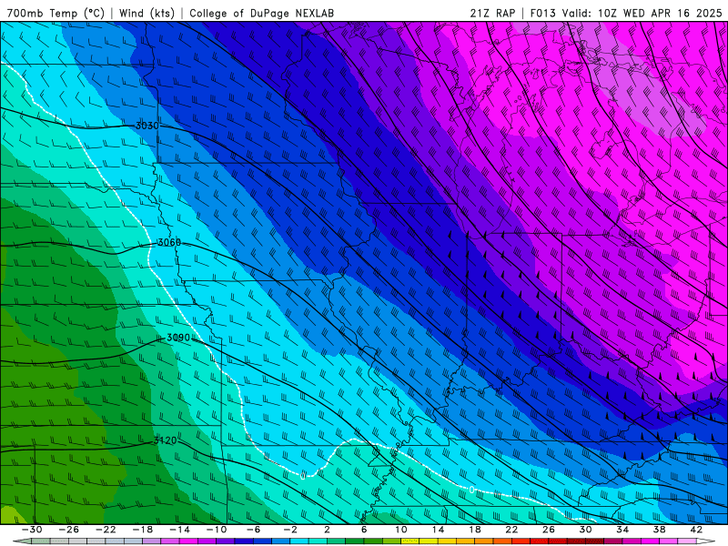Click the 3090 height contour label
The height and width of the screenshot is (546, 728).
pos(178,338)
